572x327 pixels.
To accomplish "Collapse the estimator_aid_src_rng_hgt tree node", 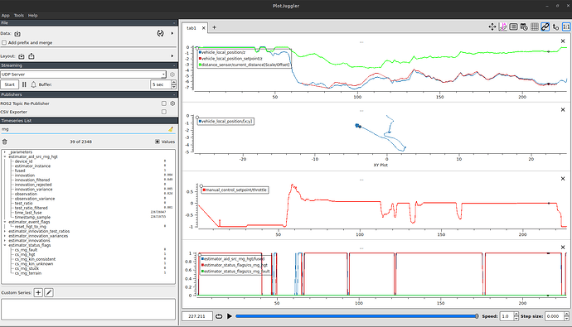I will 5,156.
